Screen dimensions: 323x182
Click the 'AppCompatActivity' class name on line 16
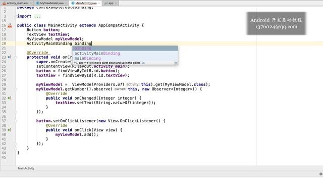tap(119, 25)
